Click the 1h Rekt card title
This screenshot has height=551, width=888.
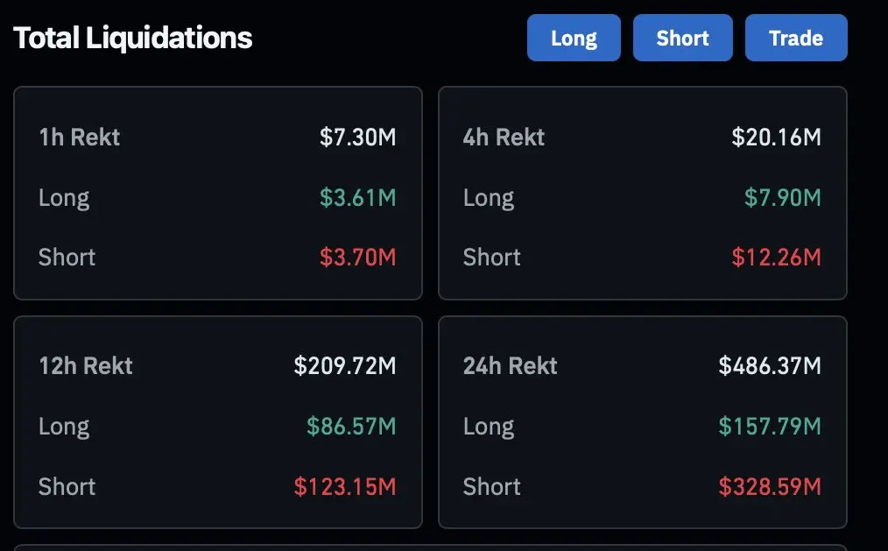(80, 138)
